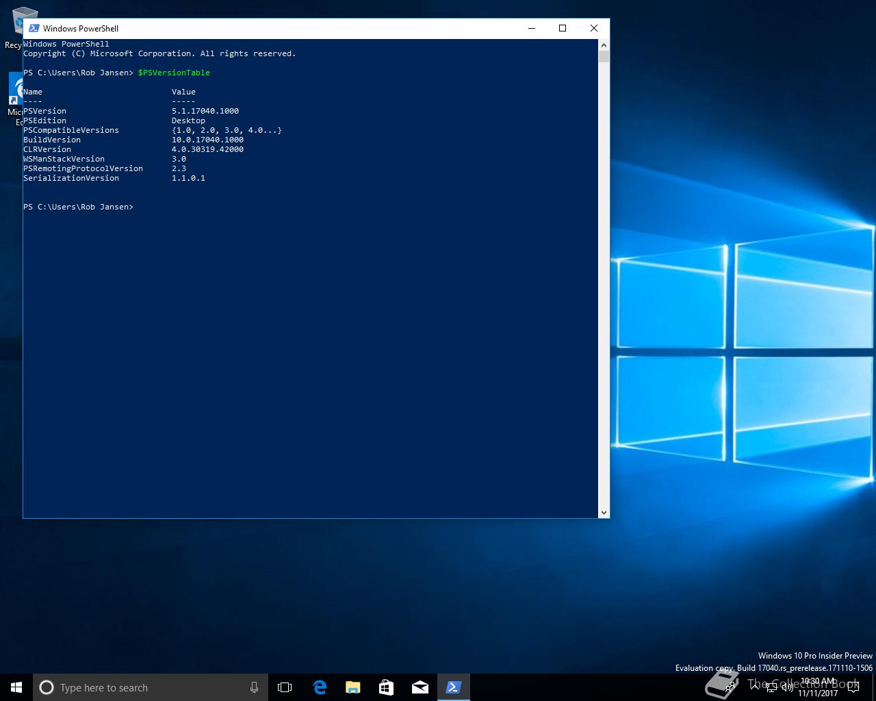Image resolution: width=876 pixels, height=701 pixels.
Task: Maximize the Windows PowerShell window
Action: click(563, 28)
